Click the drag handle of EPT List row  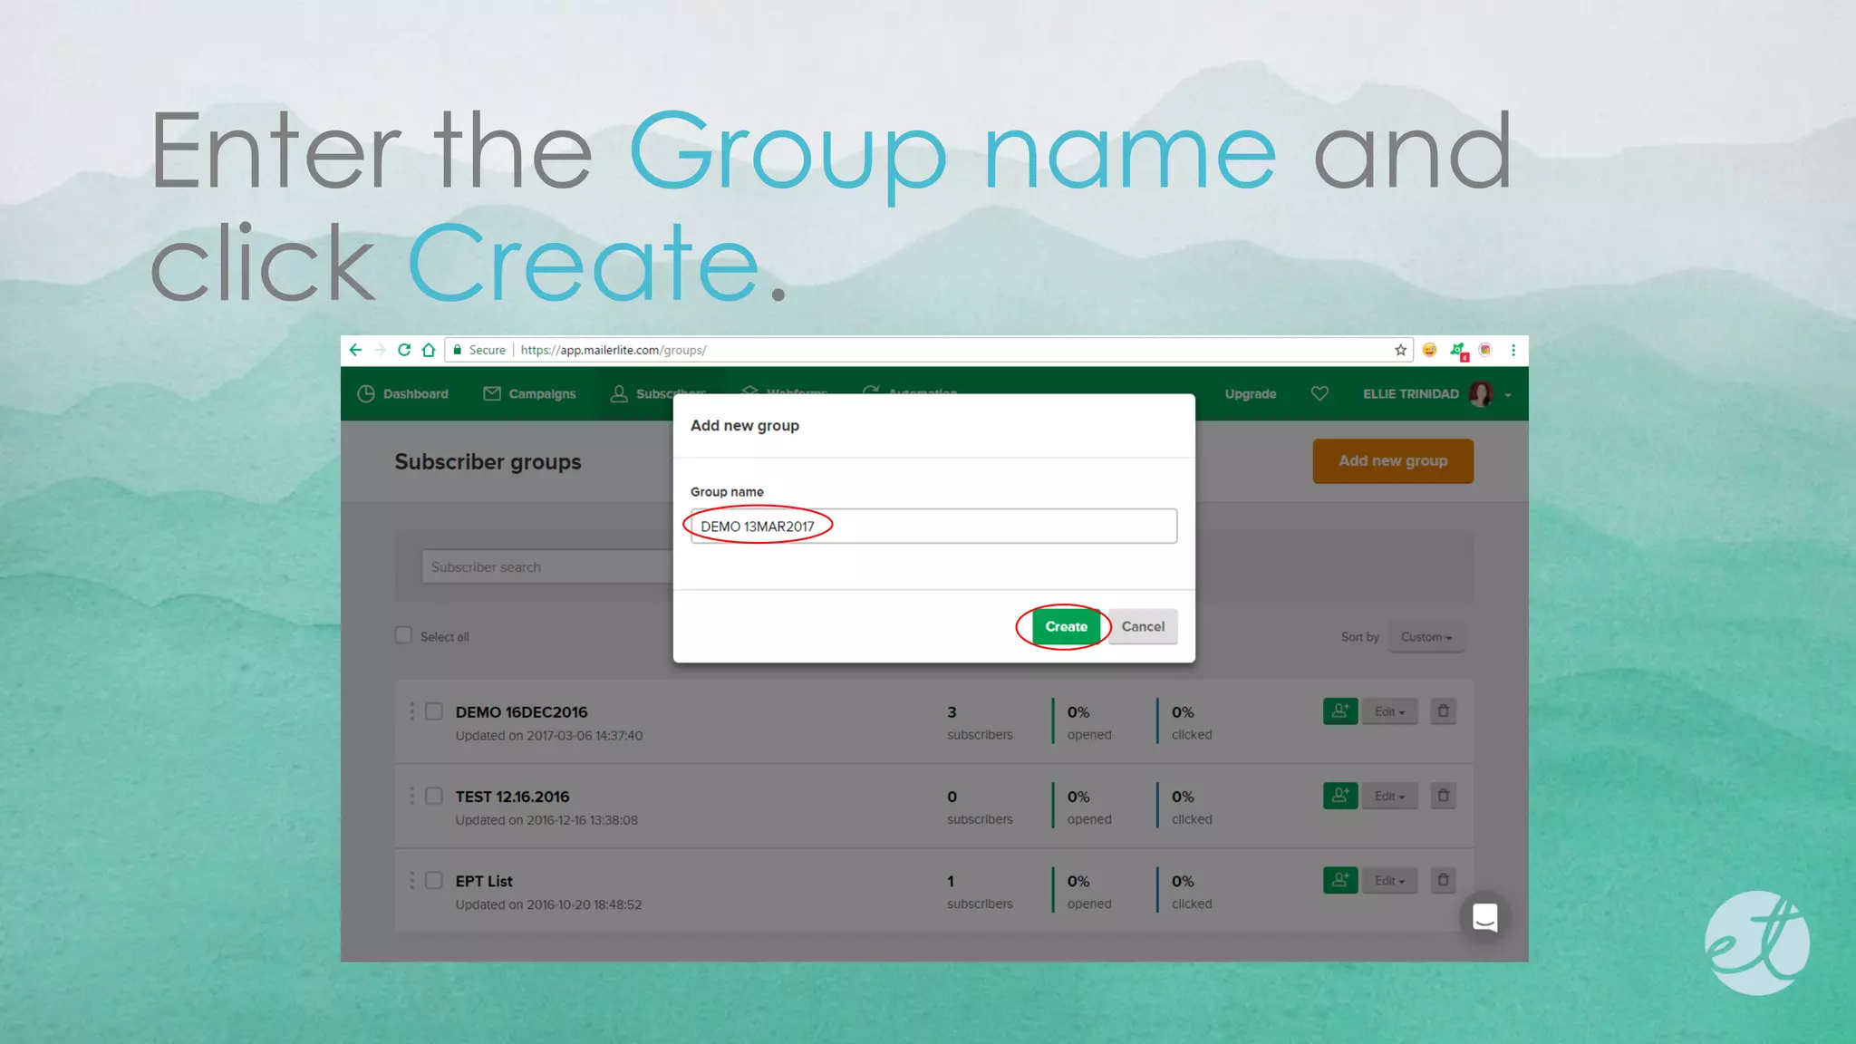click(x=411, y=880)
